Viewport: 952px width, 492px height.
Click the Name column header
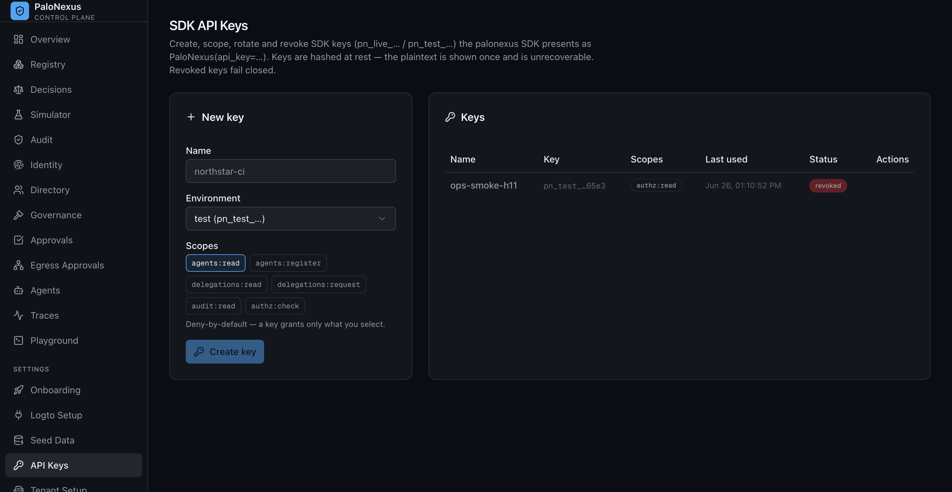[463, 159]
